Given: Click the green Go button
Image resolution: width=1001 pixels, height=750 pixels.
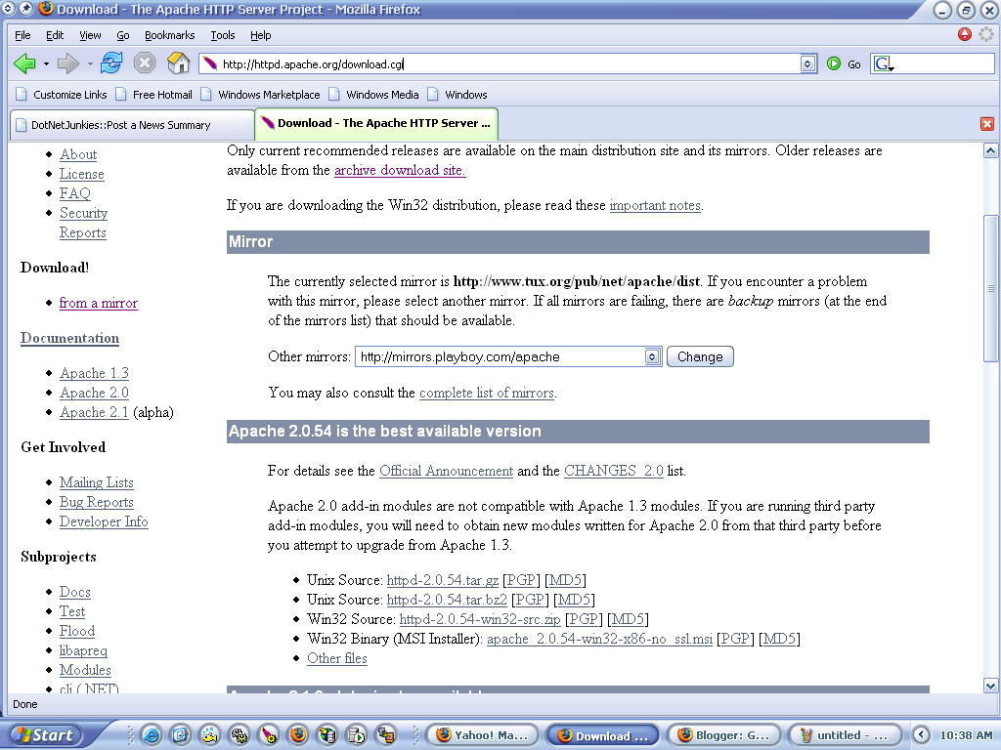Looking at the screenshot, I should (844, 63).
